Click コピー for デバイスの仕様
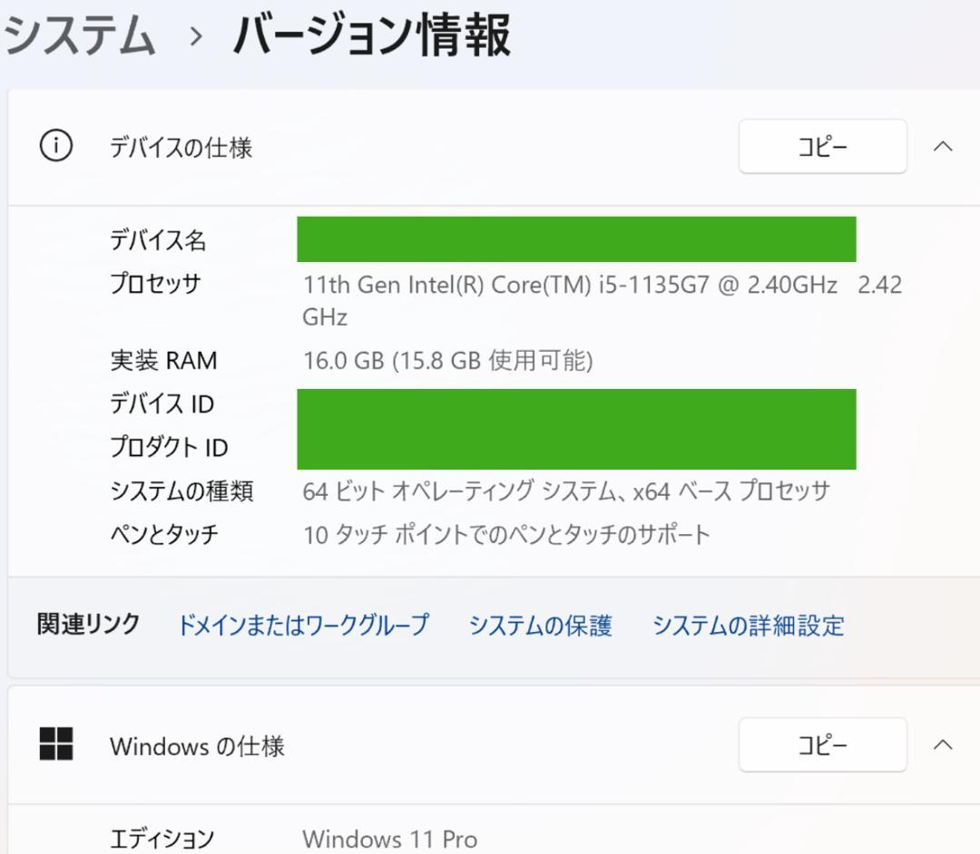 coord(822,147)
